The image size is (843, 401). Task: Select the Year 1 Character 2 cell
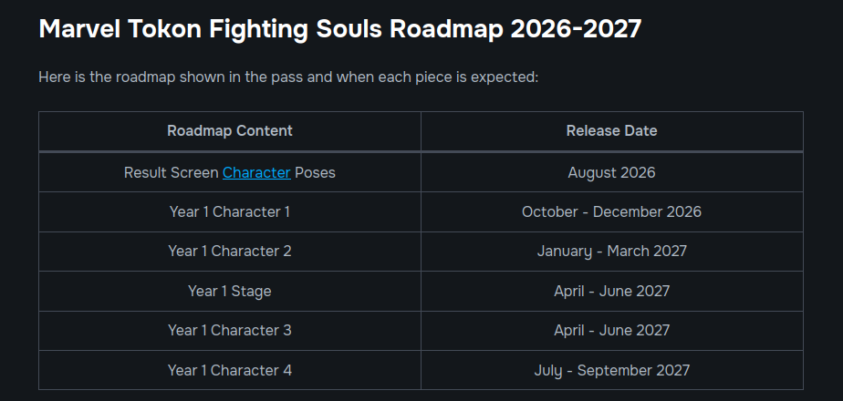[x=230, y=252]
